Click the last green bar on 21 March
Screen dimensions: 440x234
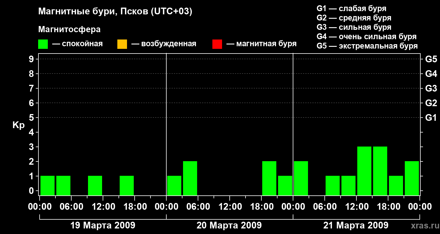pyautogui.click(x=412, y=178)
